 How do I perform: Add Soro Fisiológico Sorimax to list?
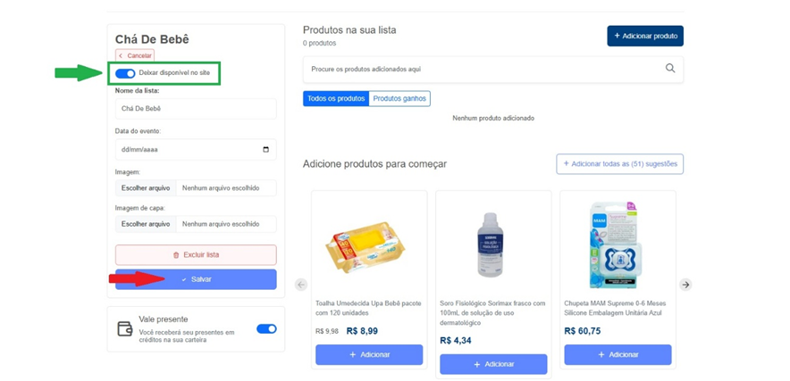coord(493,364)
